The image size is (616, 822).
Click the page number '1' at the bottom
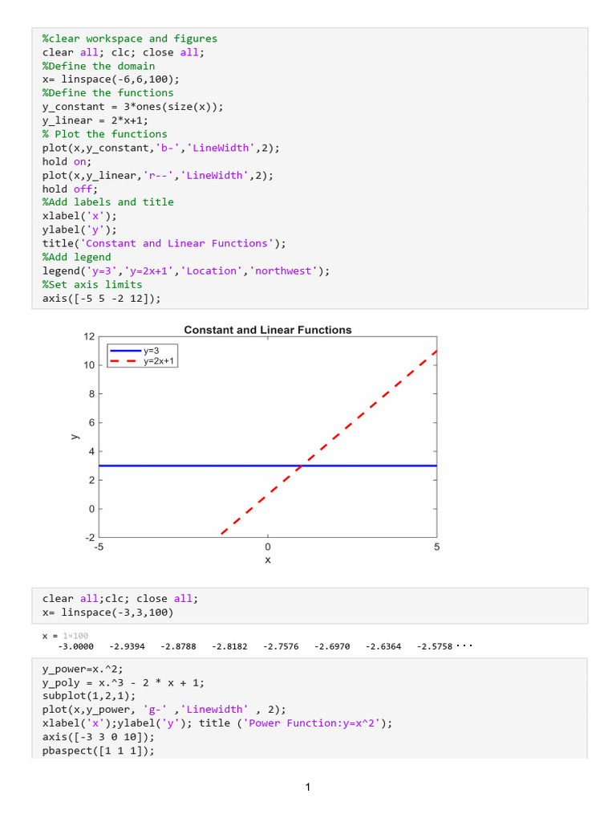(308, 787)
